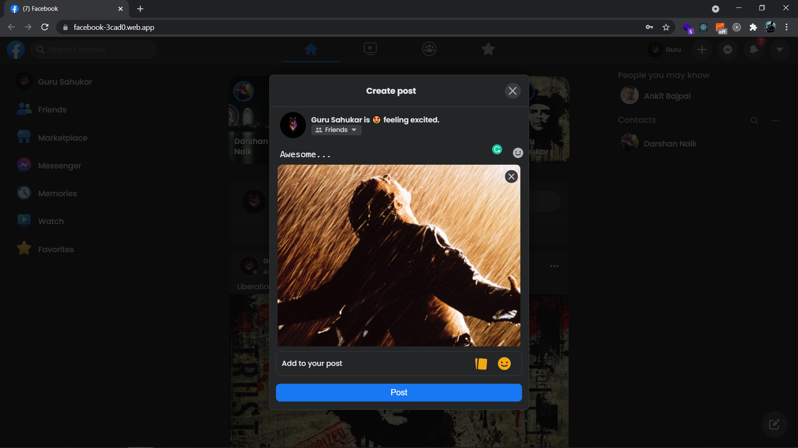Submit with the blue Post button
The height and width of the screenshot is (448, 798).
click(399, 392)
